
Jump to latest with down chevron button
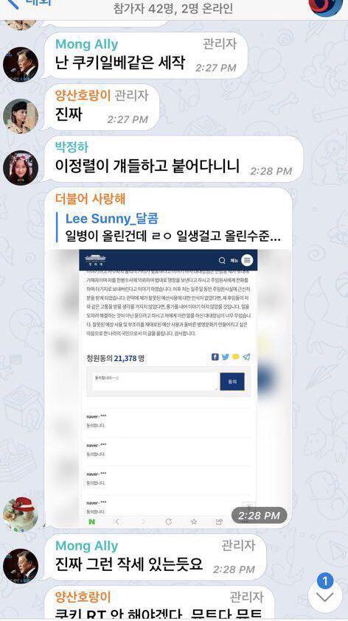click(325, 597)
